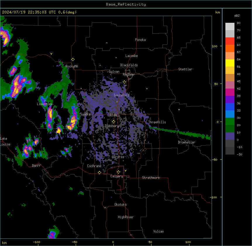Screen dimensions: 252x246
Task: Click the timestamp 2024/07/19 22:35:03 UTC
Action: (29, 12)
